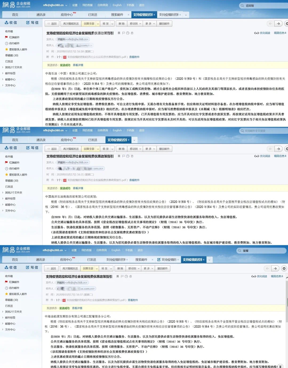
Task: Click the clock 待办邮件 icon in the 16:37 email window
Action: click(6, 288)
